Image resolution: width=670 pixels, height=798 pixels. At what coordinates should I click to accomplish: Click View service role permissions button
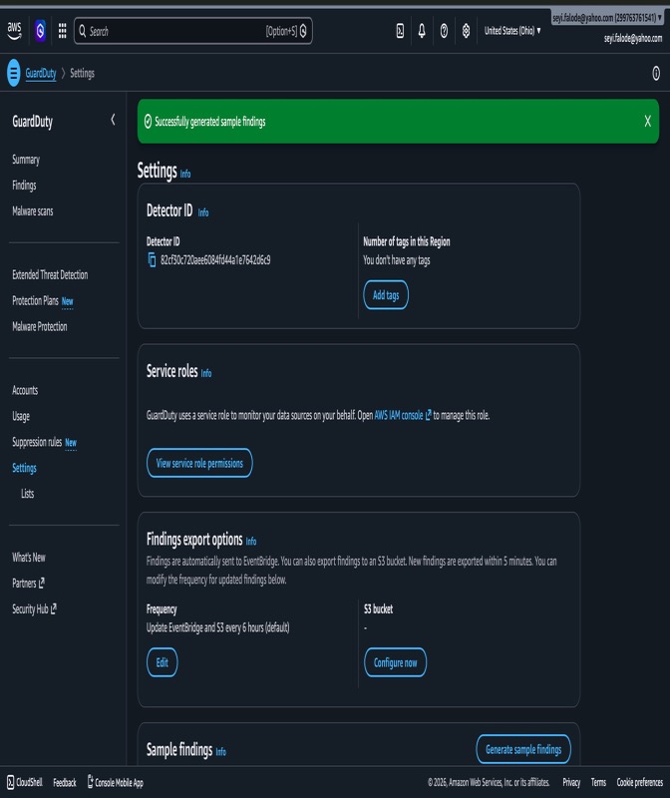(199, 463)
